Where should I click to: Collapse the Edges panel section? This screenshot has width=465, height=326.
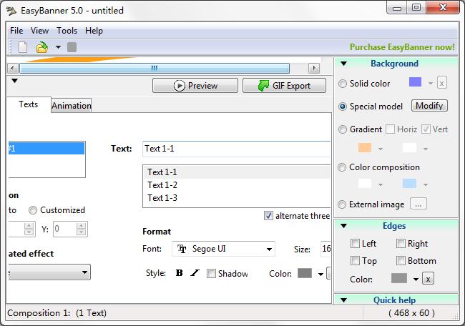click(343, 226)
